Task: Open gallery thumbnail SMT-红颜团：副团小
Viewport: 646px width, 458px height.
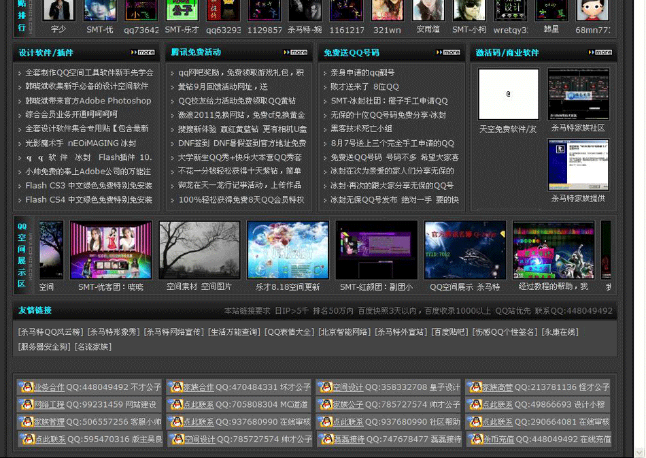Action: 377,250
